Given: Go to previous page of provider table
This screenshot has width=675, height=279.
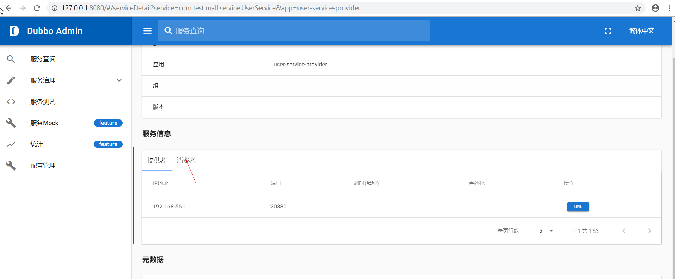Looking at the screenshot, I should point(624,231).
